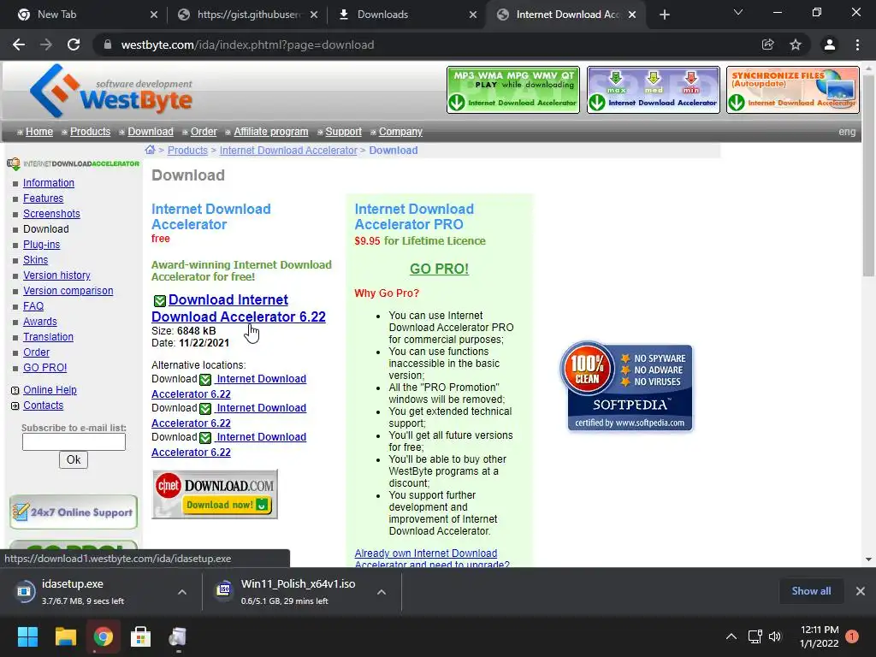Expand options for Win11_Polish_x64v1.iso download
This screenshot has height=657, width=876.
(382, 592)
